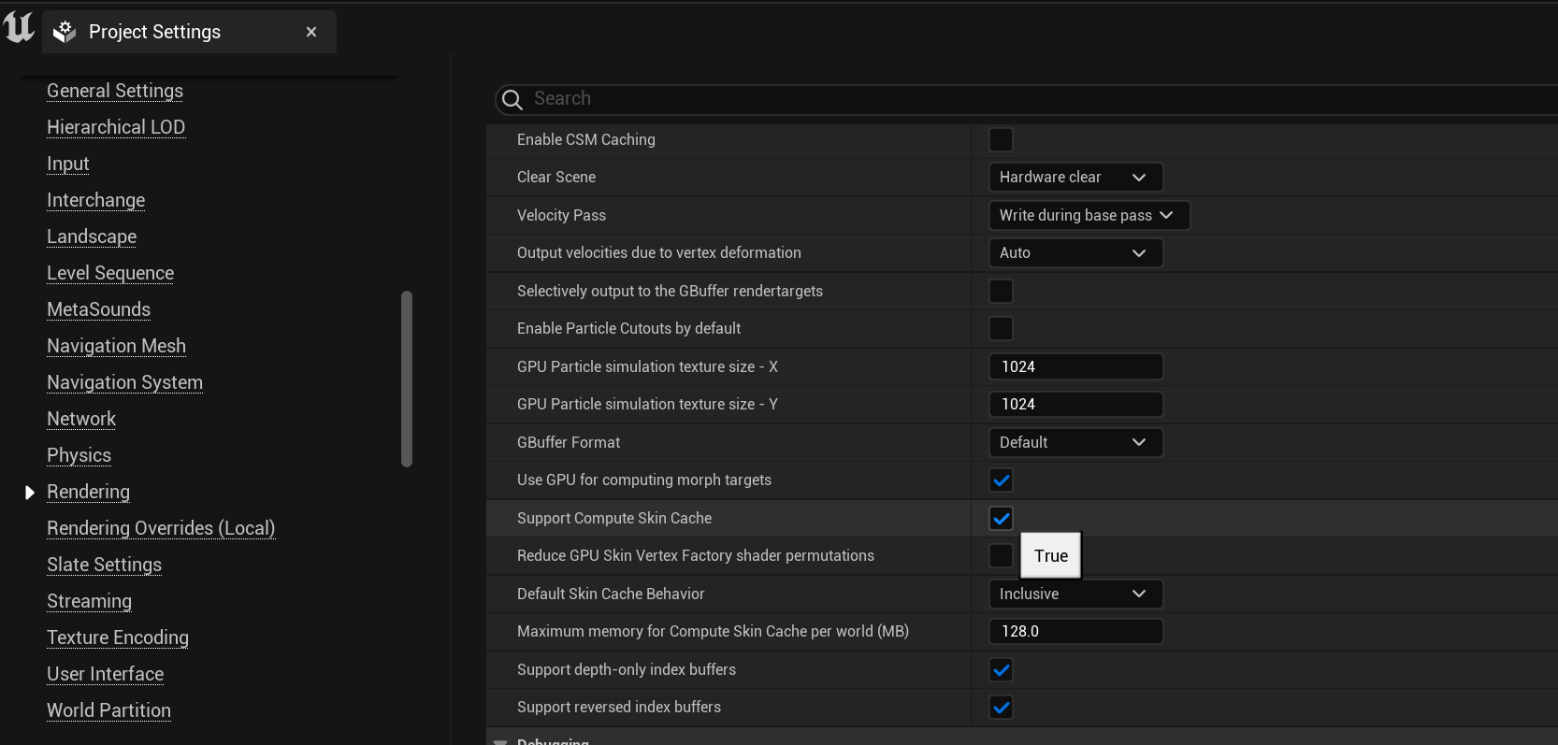Enable the CSM Caching checkbox
Viewport: 1558px width, 745px height.
point(1001,139)
